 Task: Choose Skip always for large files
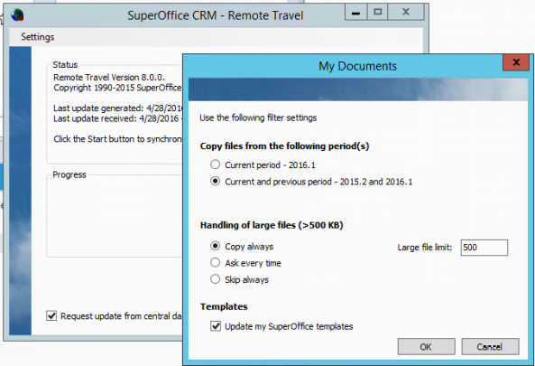pos(215,279)
